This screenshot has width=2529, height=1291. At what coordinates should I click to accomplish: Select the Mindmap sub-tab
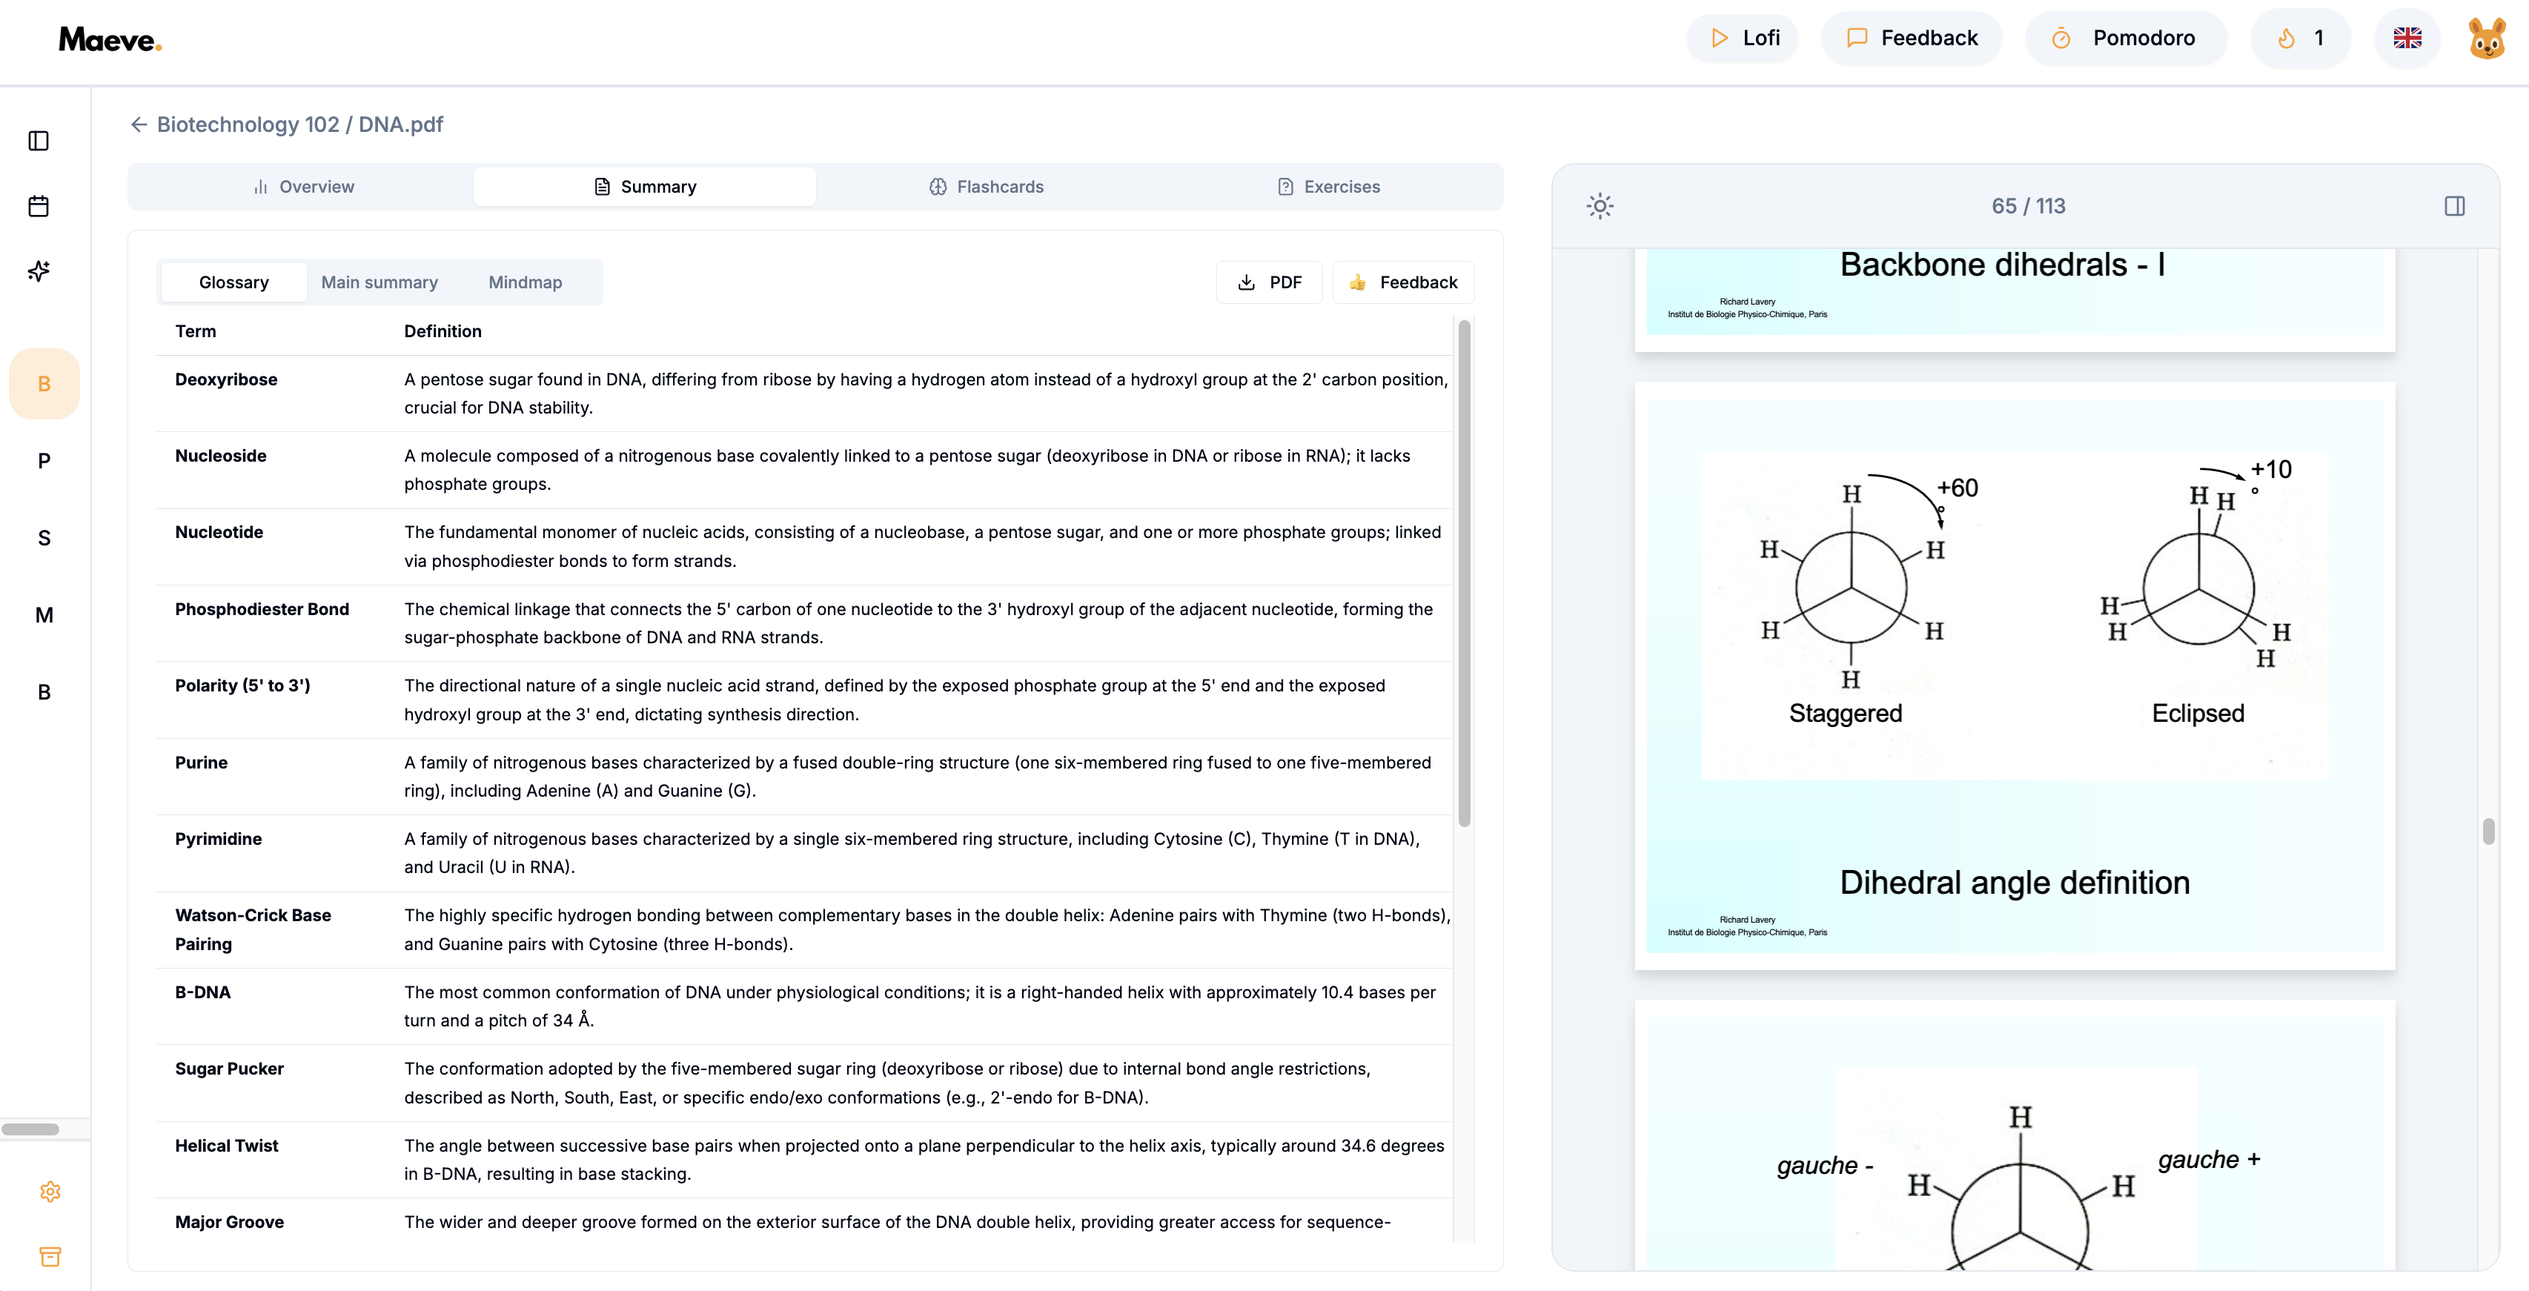(524, 283)
